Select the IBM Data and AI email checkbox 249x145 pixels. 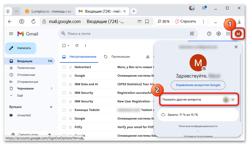click(64, 84)
